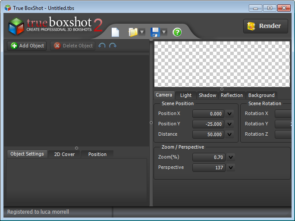Viewport: 295px width, 221px height.
Task: Select the Object Settings tab
Action: tap(27, 154)
